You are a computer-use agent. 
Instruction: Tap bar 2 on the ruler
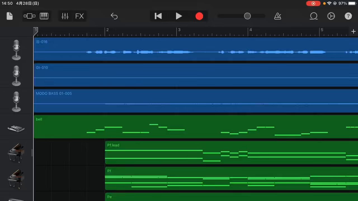pyautogui.click(x=107, y=30)
